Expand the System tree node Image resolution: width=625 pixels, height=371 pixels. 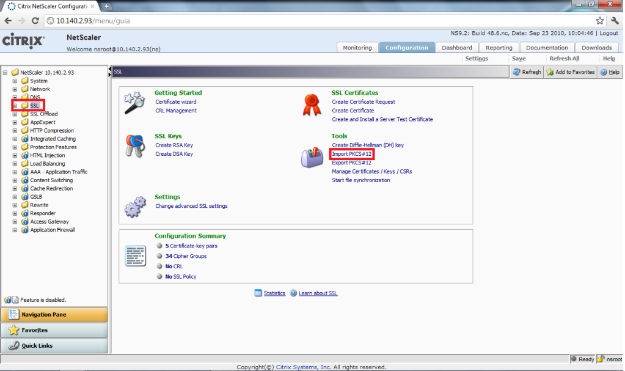click(x=15, y=81)
